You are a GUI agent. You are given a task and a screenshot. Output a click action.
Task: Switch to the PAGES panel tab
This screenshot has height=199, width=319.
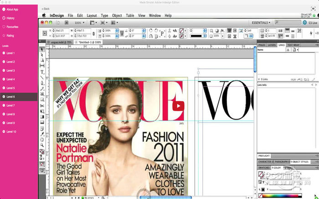(x=262, y=45)
